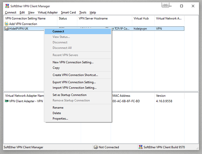Sort by the Virtual Hub column header
The image size is (202, 154).
click(143, 18)
